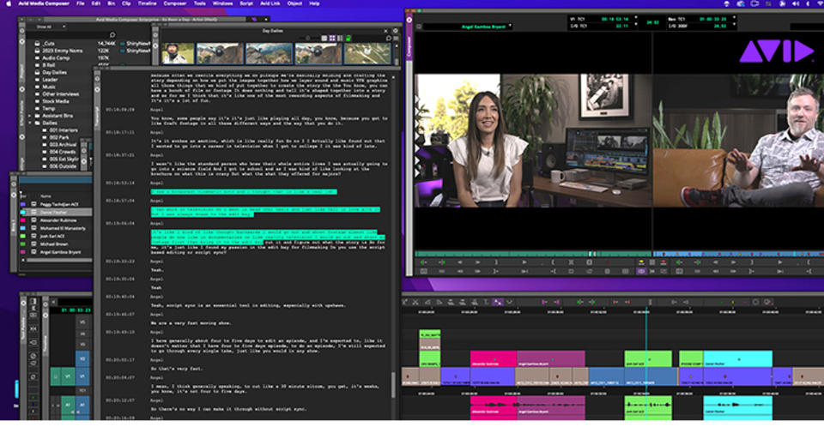Select the _Cuts bin
This screenshot has height=427, width=824.
[49, 44]
